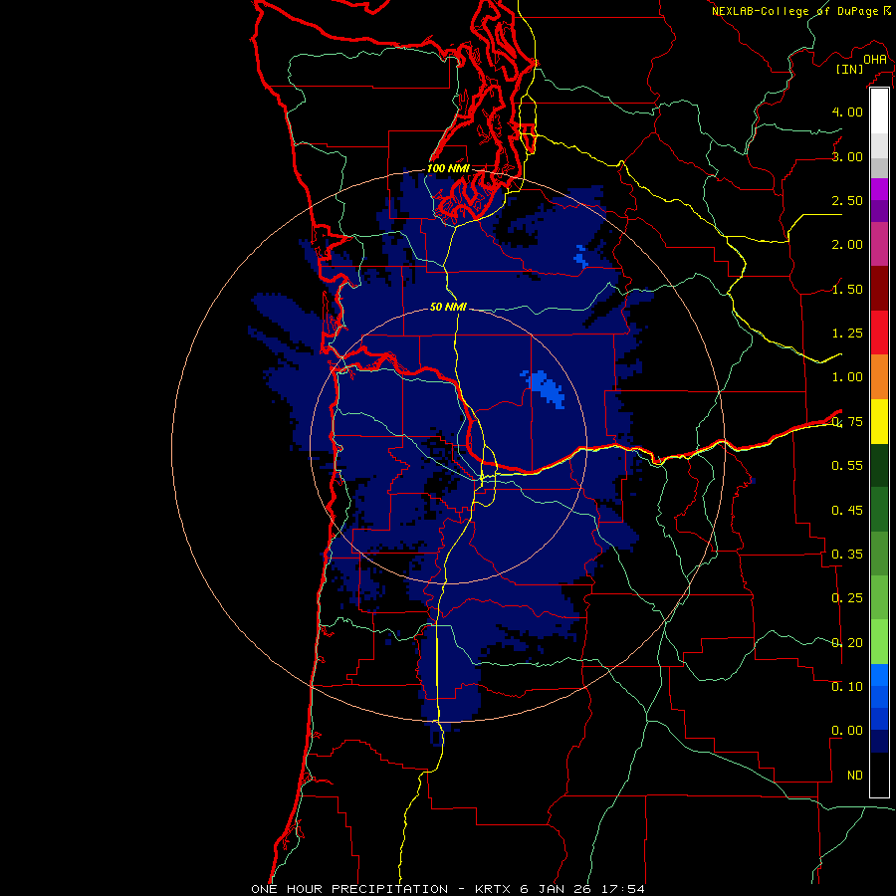Click the 'OHA' product label above the legend
Image resolution: width=896 pixels, height=896 pixels.
[x=875, y=59]
